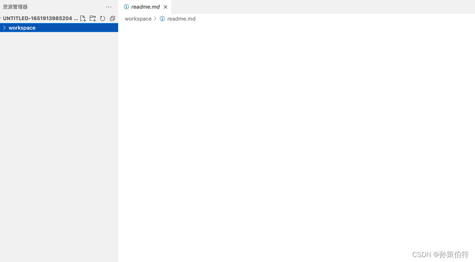Close the readme.md tab
The image size is (475, 262).
tap(165, 7)
